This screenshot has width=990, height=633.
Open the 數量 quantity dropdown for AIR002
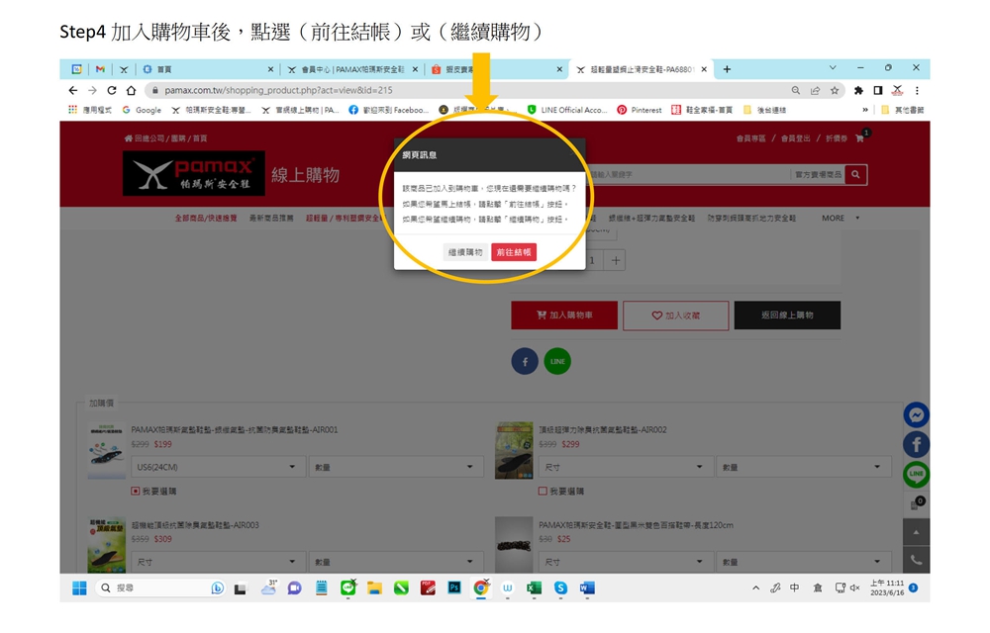click(x=804, y=467)
